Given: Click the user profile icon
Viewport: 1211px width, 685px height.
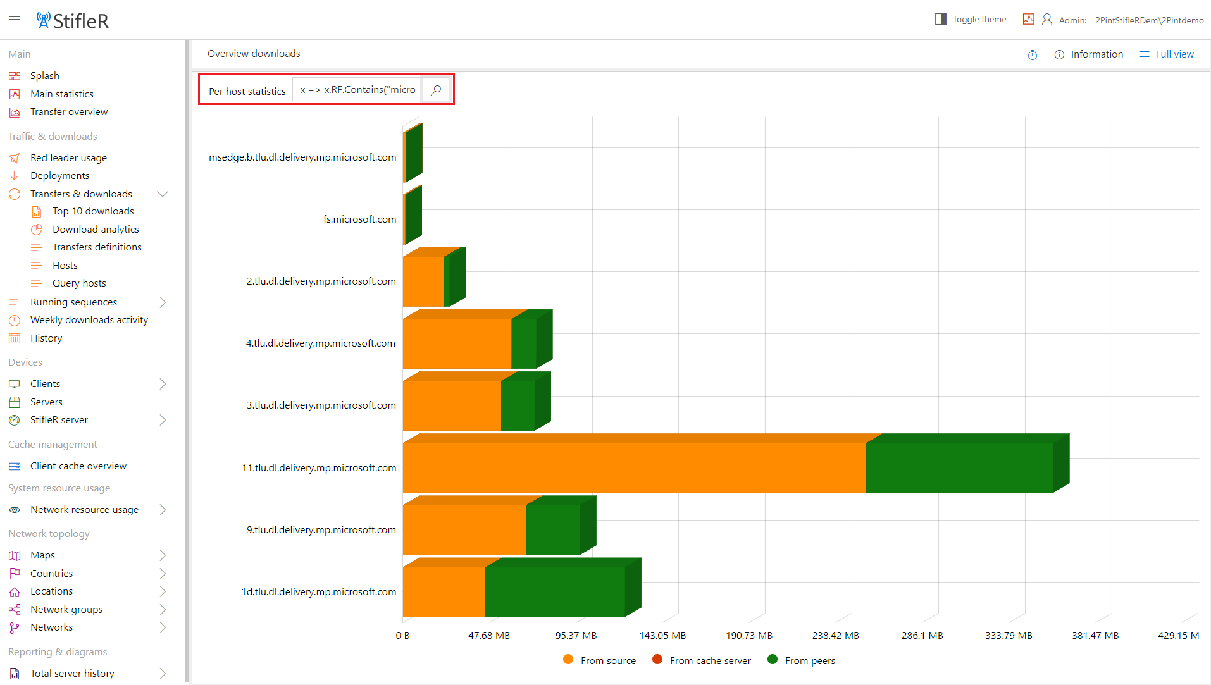Looking at the screenshot, I should [1047, 20].
